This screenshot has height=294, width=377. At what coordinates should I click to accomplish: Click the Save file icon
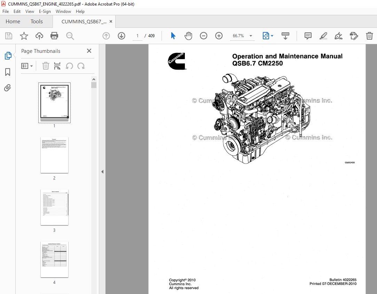point(9,36)
